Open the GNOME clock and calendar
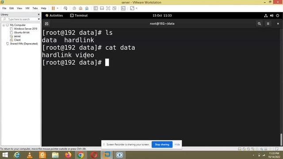 [162, 15]
